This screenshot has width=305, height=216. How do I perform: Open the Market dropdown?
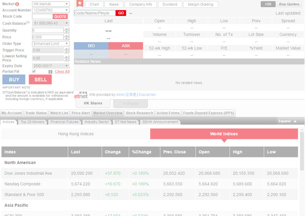(51, 4)
